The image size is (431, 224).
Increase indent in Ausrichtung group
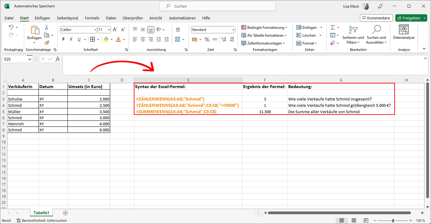click(166, 39)
